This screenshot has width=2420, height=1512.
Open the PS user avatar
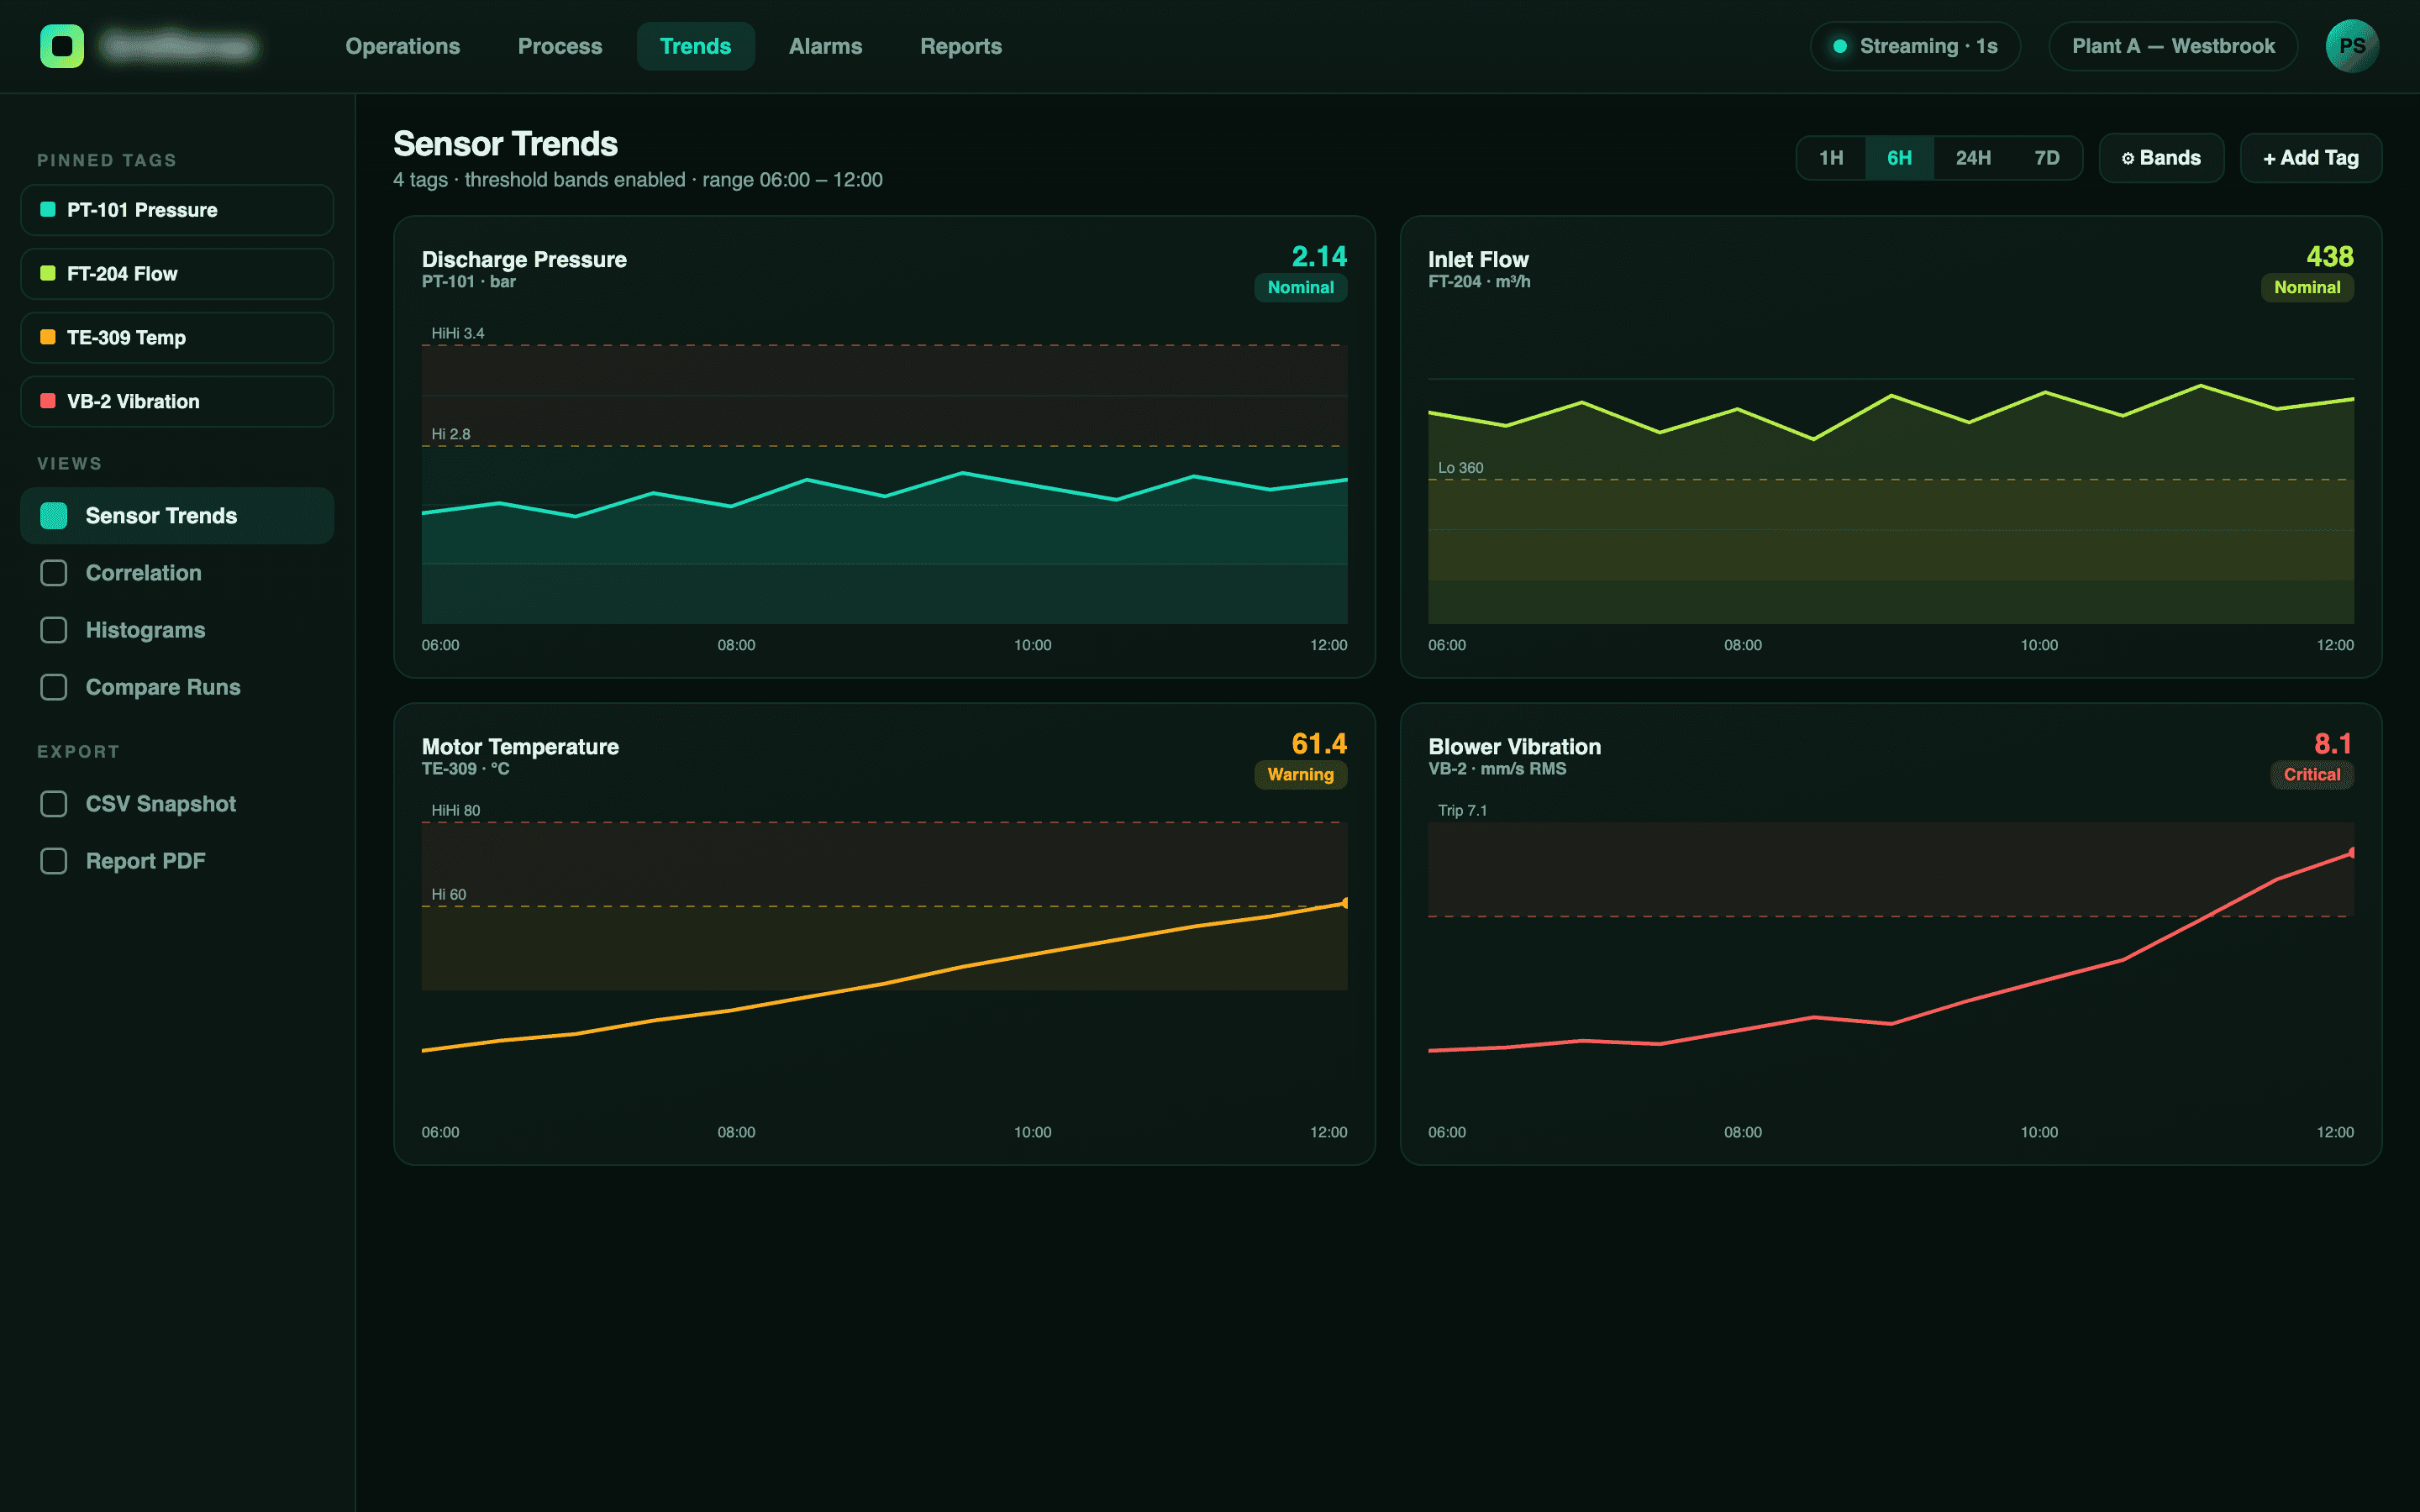coord(2351,46)
